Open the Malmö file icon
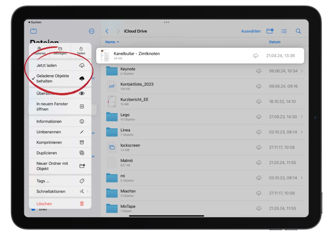Image resolution: width=333 pixels, height=237 pixels. (112, 163)
